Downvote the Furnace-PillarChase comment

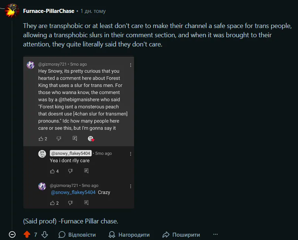[45, 234]
